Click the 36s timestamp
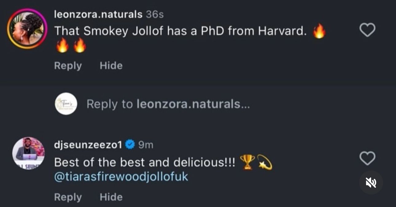Image resolution: width=396 pixels, height=207 pixels. coord(155,14)
